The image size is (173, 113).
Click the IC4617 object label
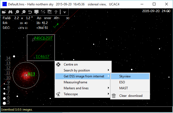point(42,57)
